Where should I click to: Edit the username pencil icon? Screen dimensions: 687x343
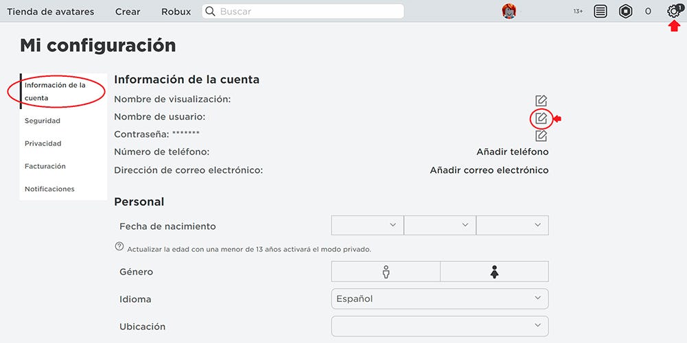[541, 119]
